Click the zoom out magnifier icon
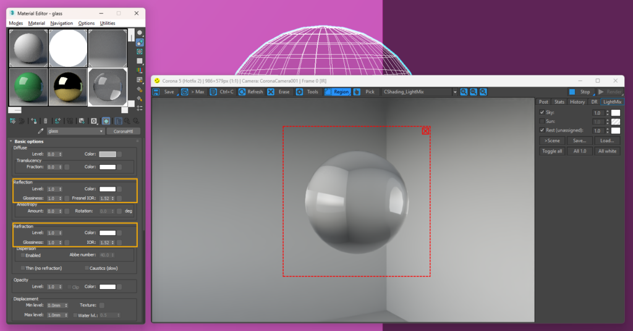This screenshot has width=633, height=331. [x=474, y=92]
